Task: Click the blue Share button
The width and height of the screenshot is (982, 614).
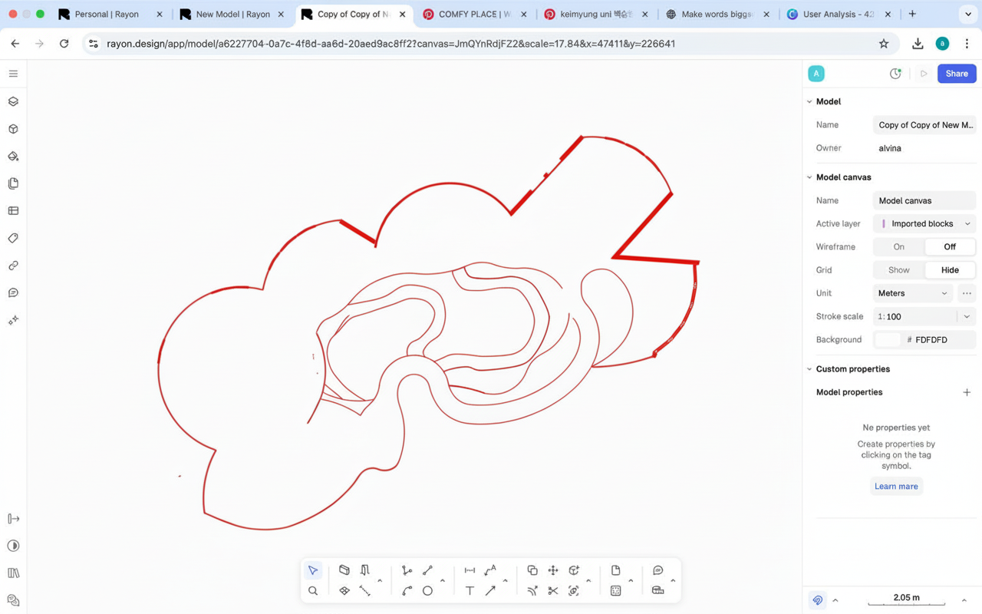Action: tap(956, 74)
